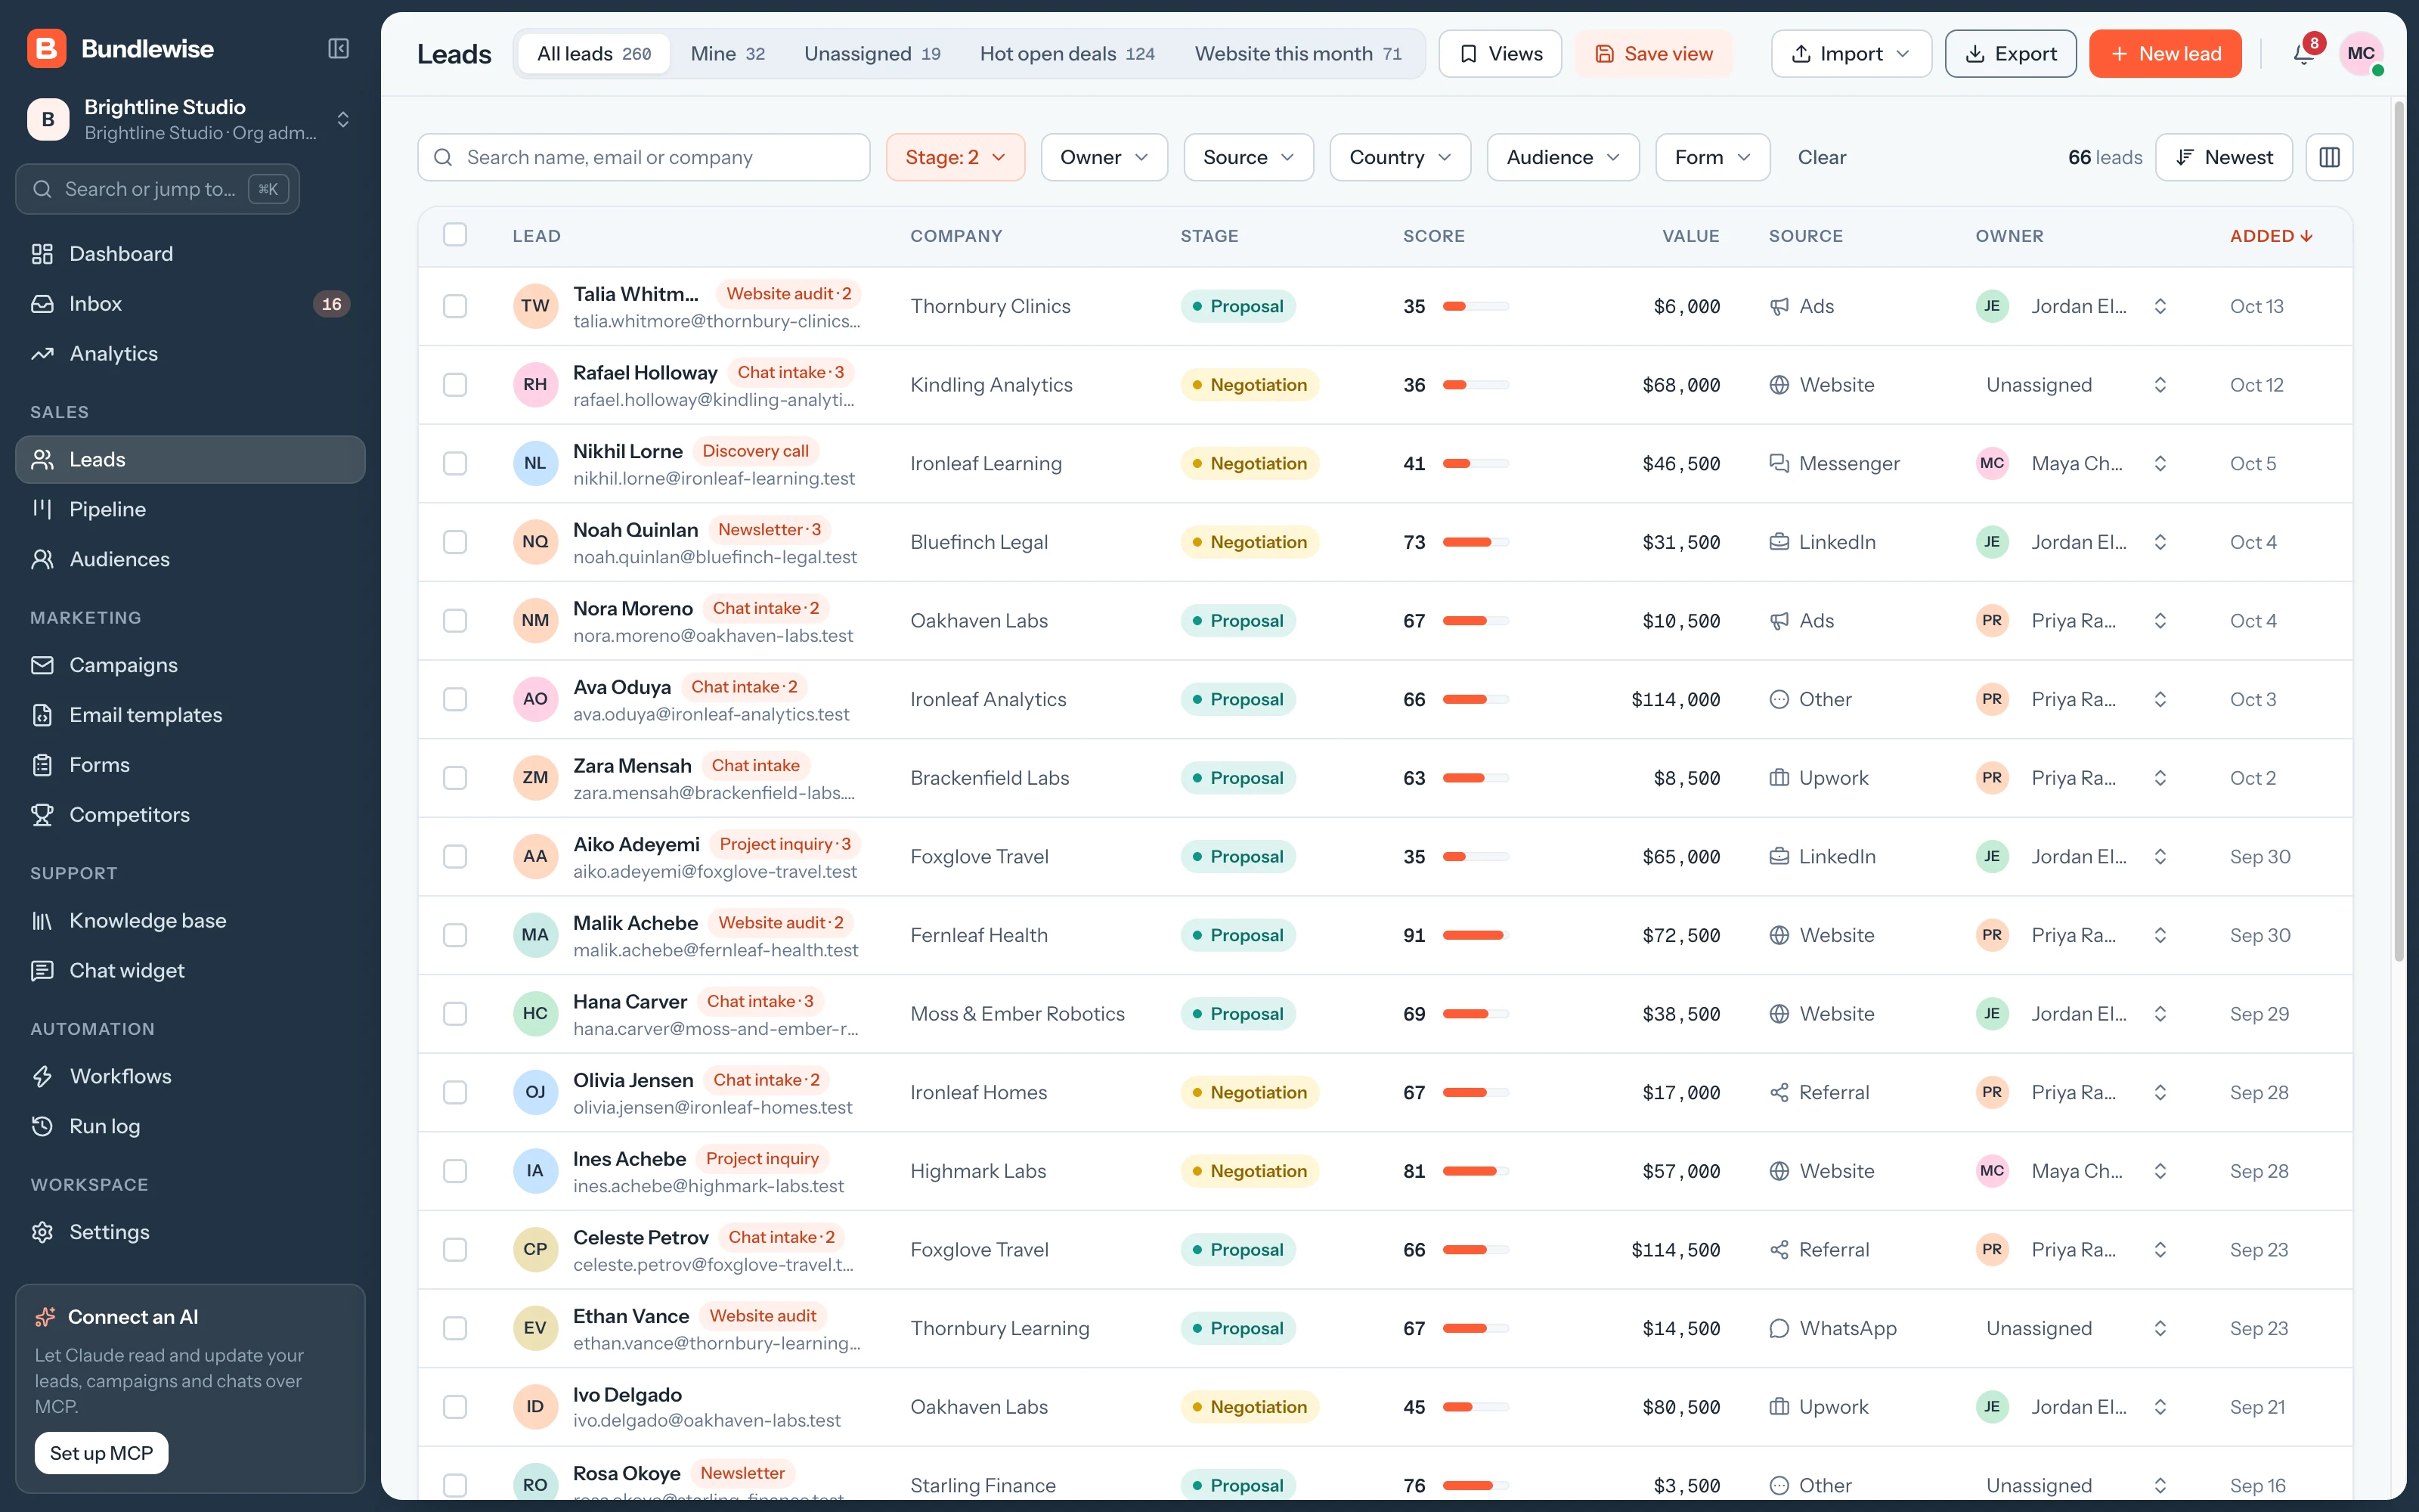Click WhatsApp source icon for Ethan Vance
The width and height of the screenshot is (2419, 1512).
(x=1779, y=1328)
